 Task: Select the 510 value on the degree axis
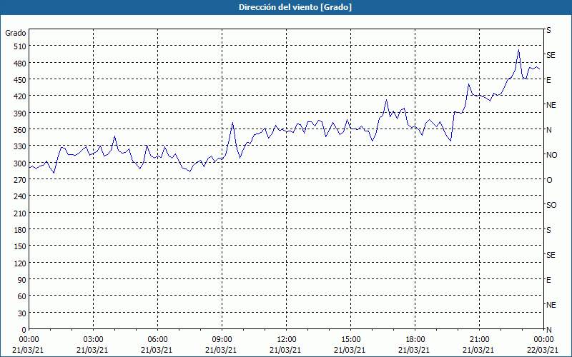(20, 46)
